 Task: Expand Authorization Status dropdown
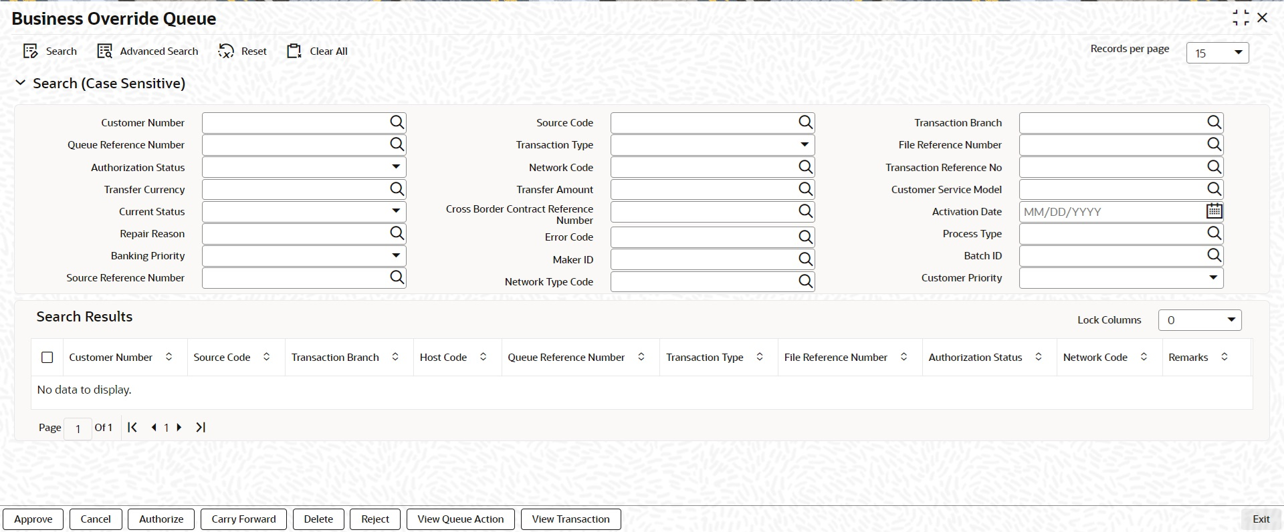(397, 167)
